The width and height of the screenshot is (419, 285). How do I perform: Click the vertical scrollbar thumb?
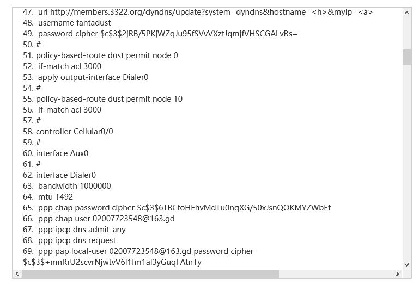click(x=406, y=57)
